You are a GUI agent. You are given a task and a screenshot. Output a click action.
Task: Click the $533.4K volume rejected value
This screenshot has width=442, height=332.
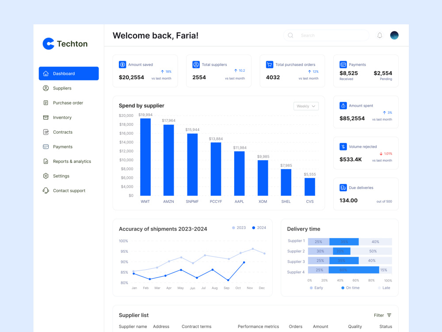point(351,159)
